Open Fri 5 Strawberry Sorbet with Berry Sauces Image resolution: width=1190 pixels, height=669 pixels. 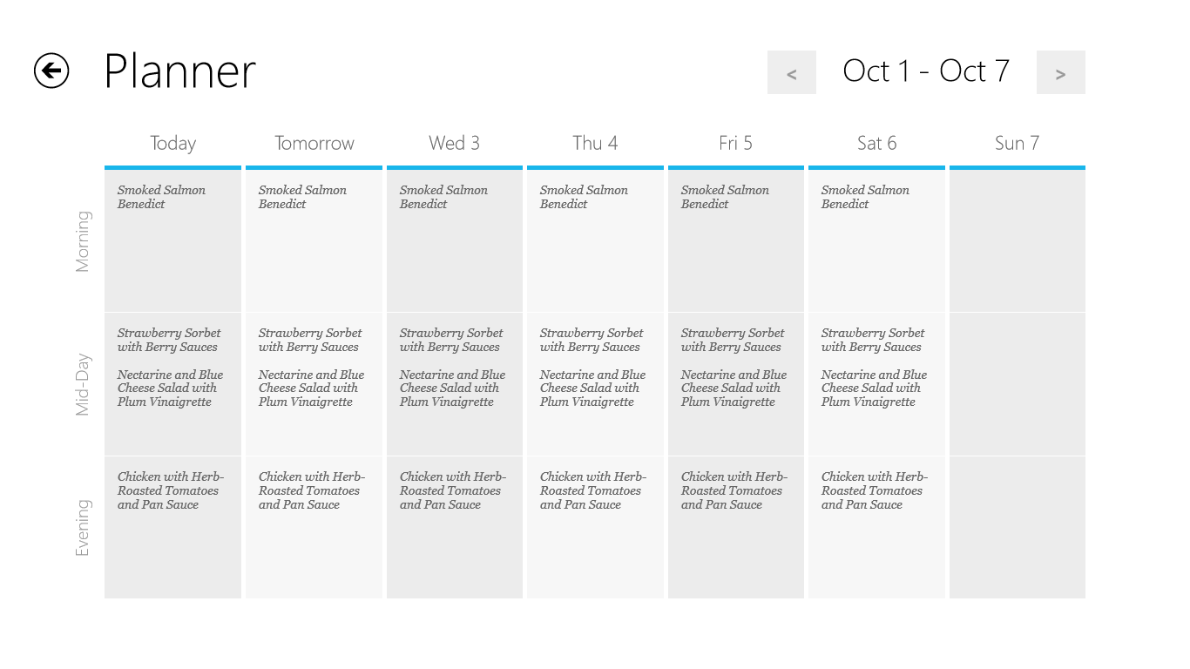(732, 340)
